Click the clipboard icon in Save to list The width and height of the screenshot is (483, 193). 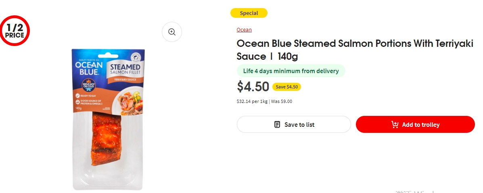point(277,124)
